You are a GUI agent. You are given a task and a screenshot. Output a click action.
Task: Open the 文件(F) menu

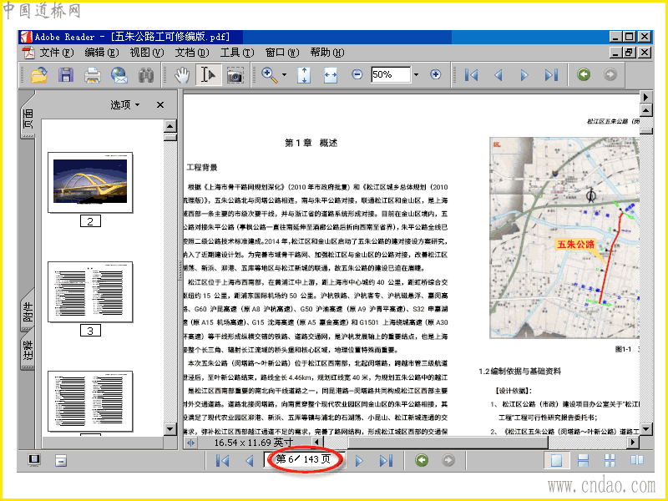coord(57,53)
